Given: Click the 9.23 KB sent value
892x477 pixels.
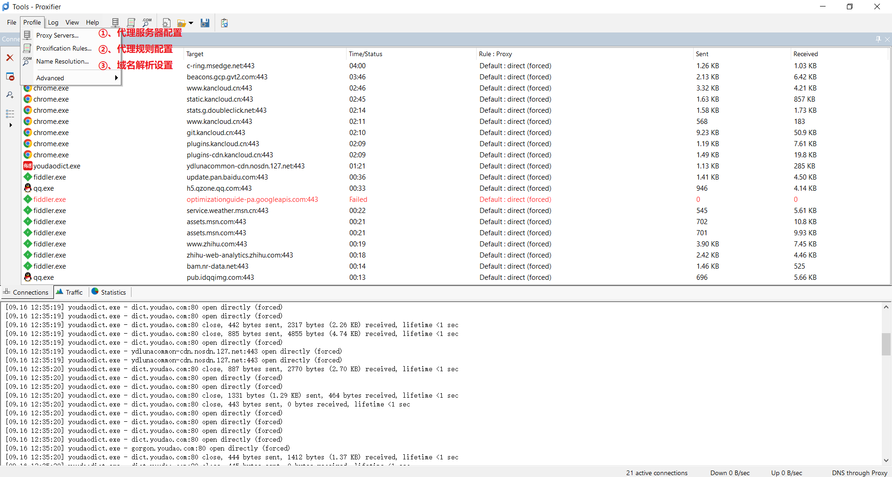Looking at the screenshot, I should pyautogui.click(x=708, y=133).
